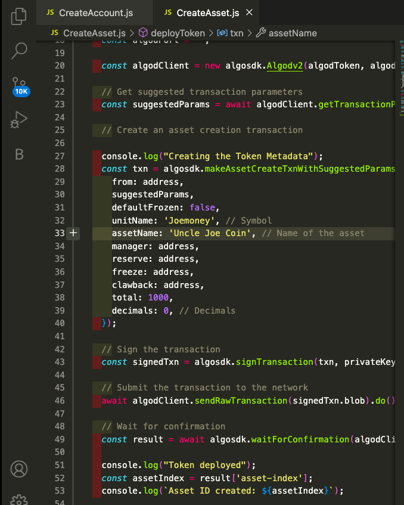
Task: Close the CreateAsset.js tab
Action: click(249, 13)
